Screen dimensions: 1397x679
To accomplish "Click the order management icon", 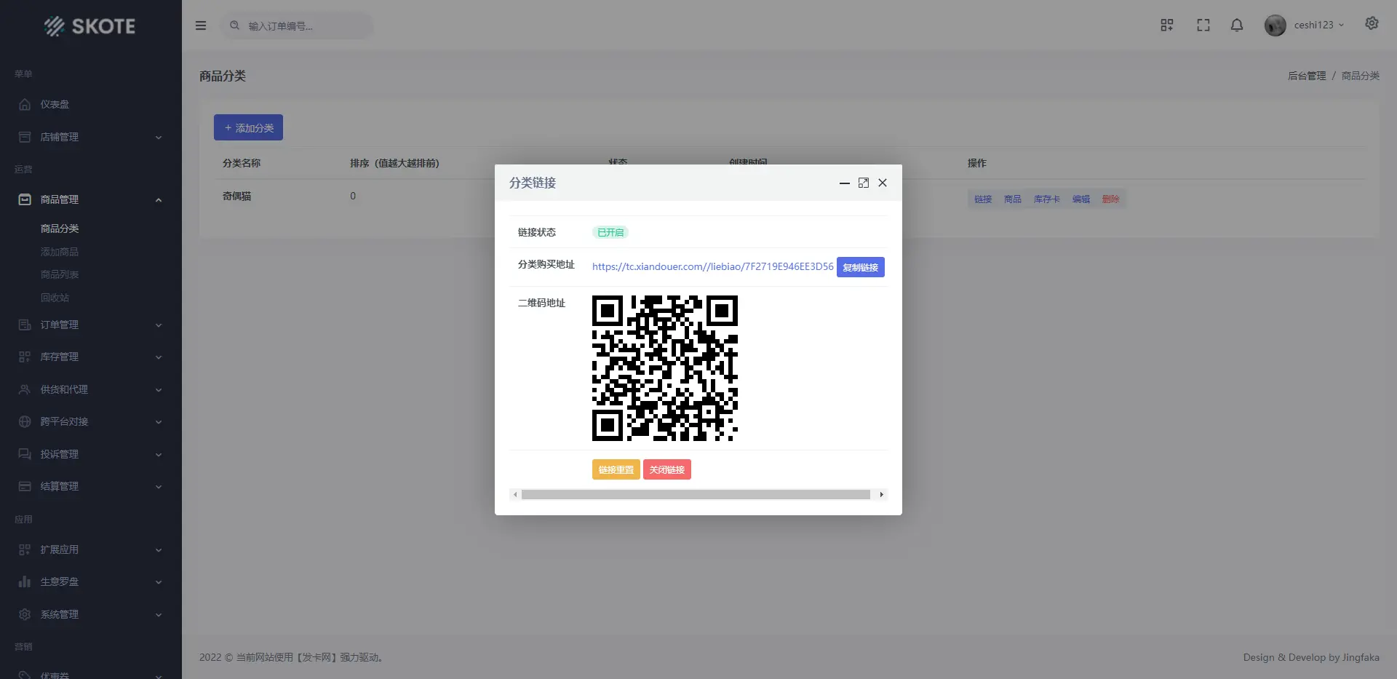I will coord(25,325).
